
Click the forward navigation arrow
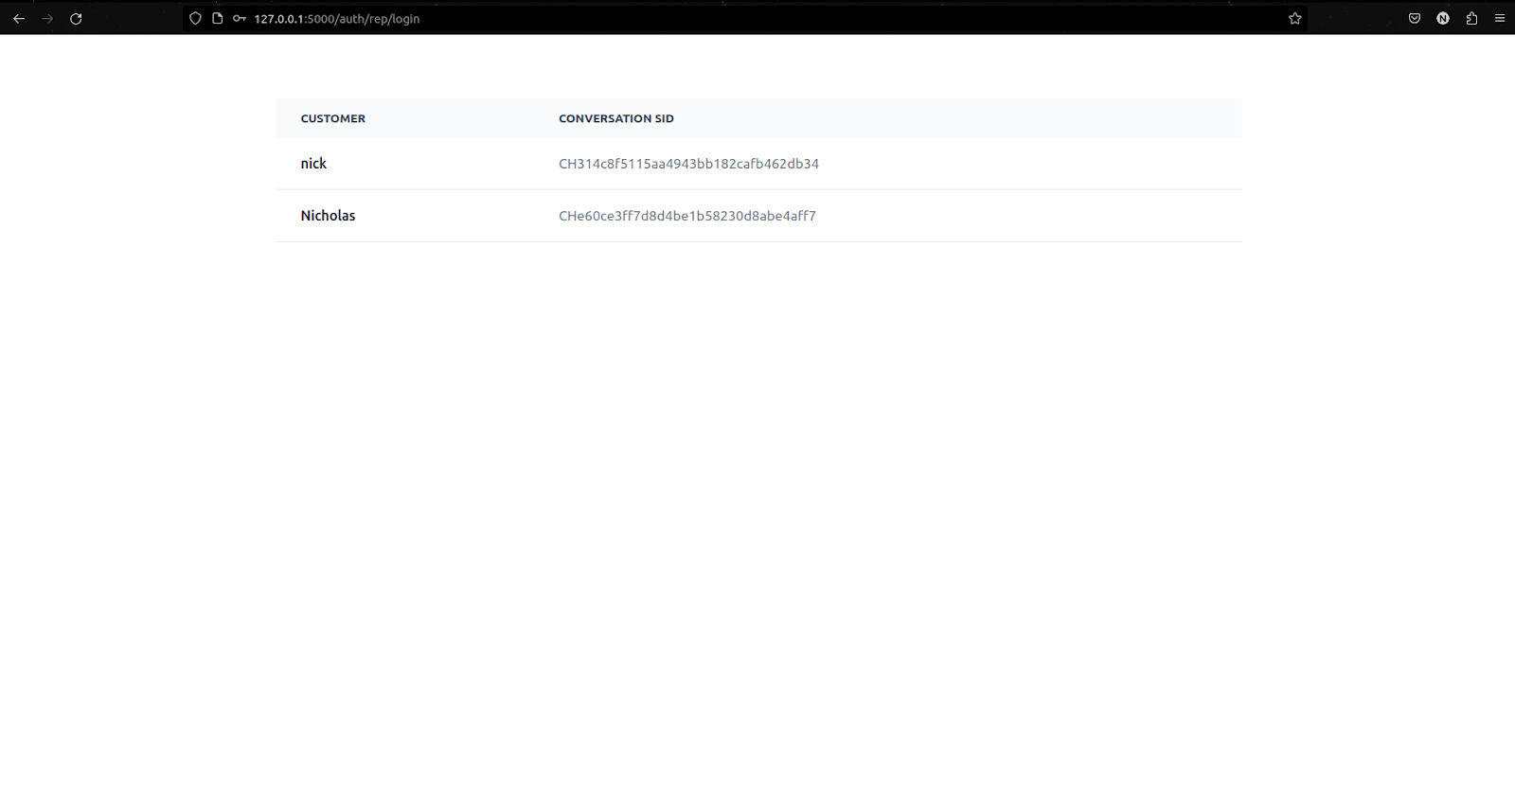(47, 19)
